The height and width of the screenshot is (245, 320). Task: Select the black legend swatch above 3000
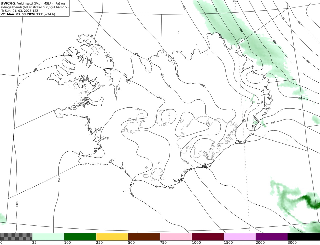(x=304, y=237)
